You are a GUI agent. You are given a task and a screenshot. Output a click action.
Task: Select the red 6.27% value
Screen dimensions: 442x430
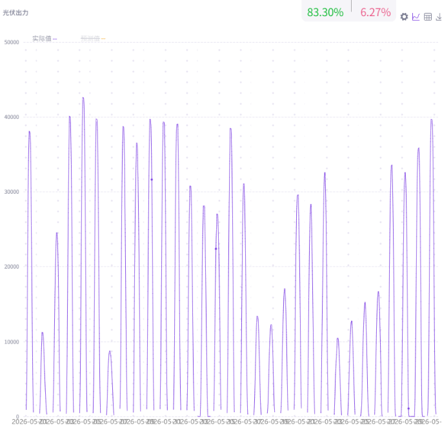pos(376,12)
